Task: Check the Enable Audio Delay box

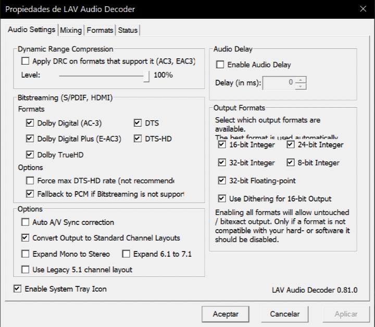Action: (220, 65)
